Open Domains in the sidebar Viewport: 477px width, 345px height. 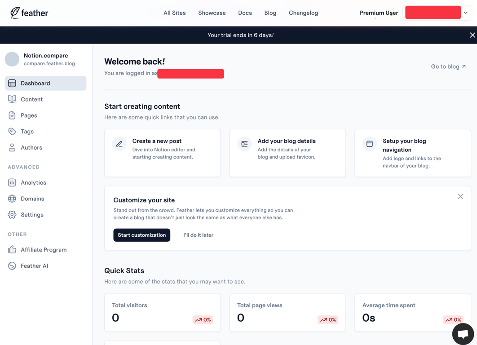pos(46,199)
